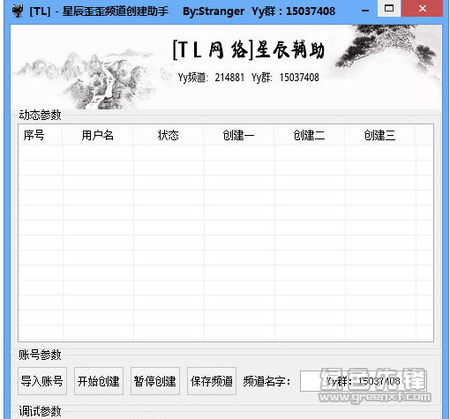450x419 pixels.
Task: Click the 导入账号 button
Action: (x=42, y=381)
